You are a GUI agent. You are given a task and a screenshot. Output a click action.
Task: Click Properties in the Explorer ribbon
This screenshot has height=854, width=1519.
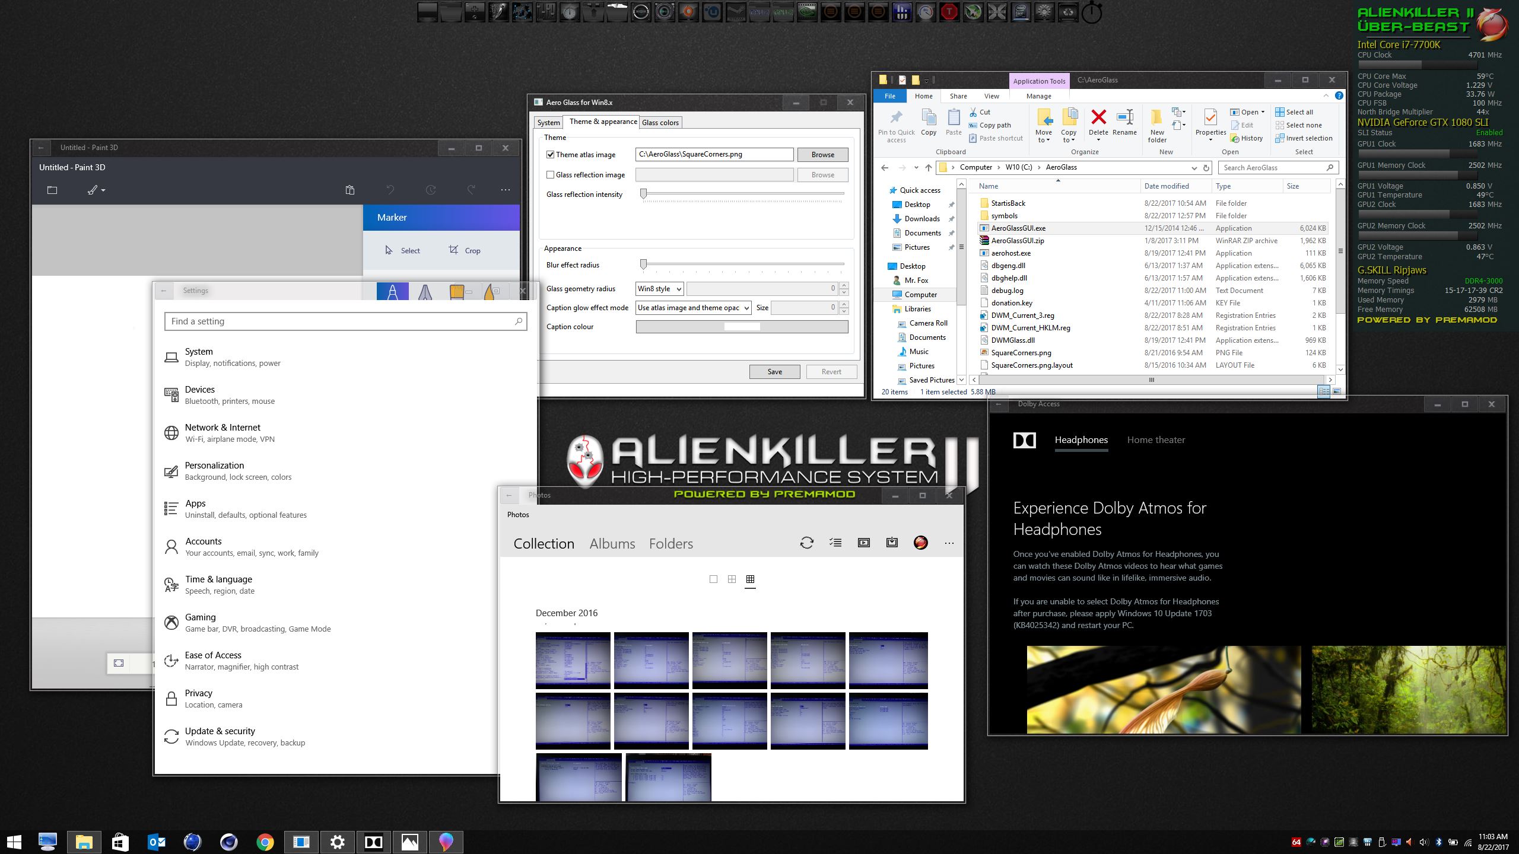pyautogui.click(x=1210, y=125)
